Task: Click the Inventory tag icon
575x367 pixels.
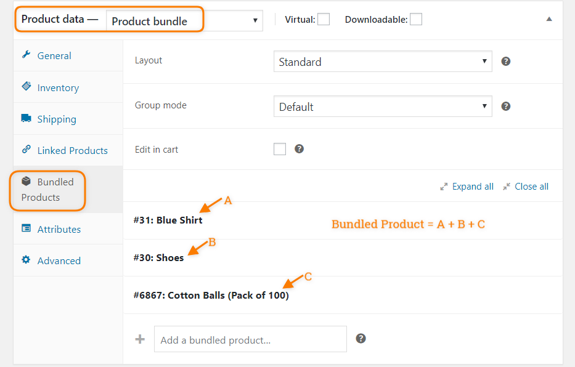Action: pos(27,86)
